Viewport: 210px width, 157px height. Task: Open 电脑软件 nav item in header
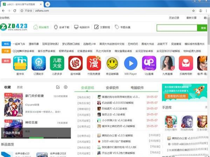pos(82,27)
